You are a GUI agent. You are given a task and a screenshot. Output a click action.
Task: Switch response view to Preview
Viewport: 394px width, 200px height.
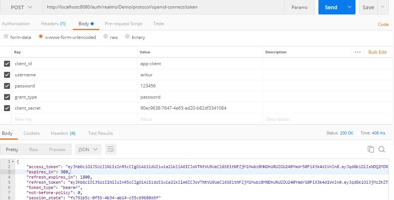tap(57, 150)
